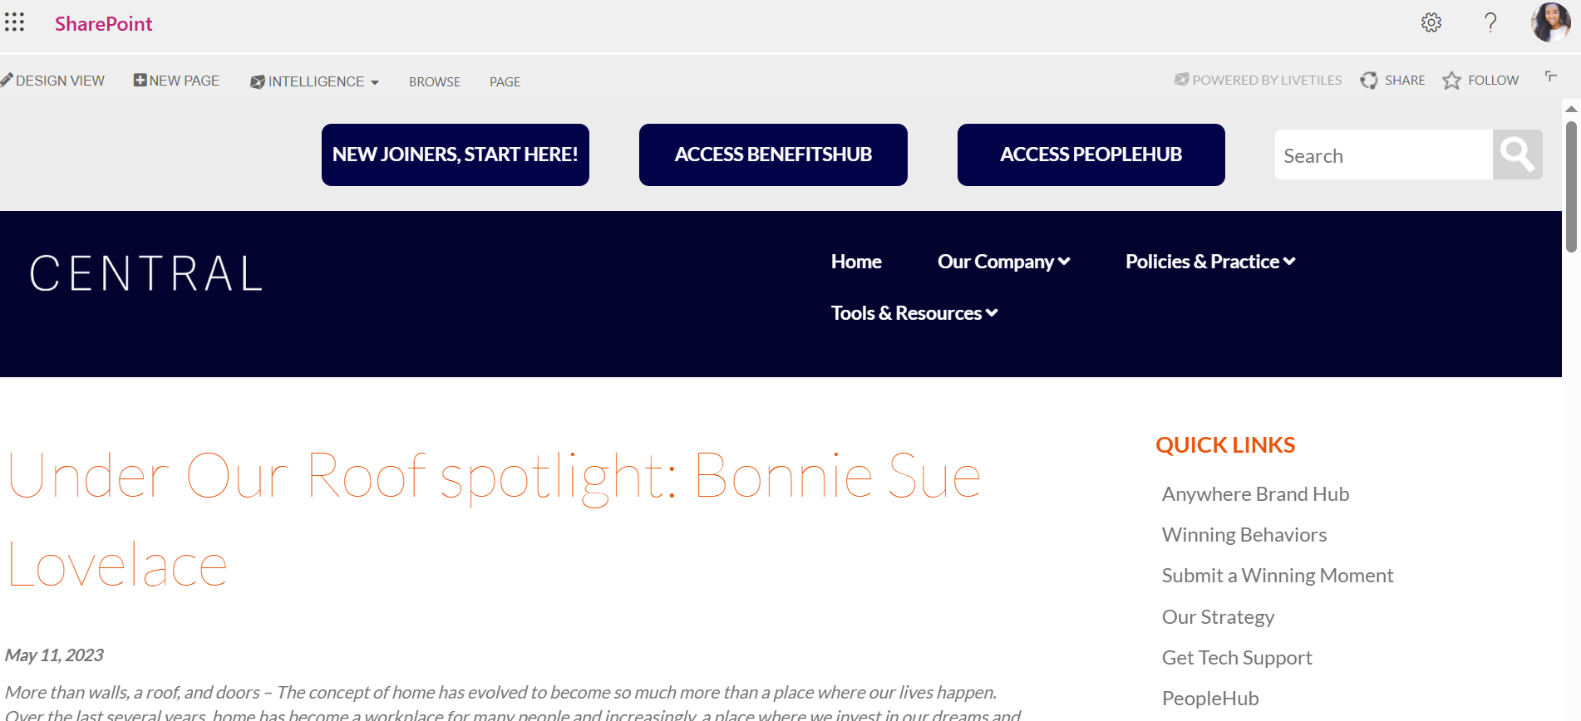Click the Access BenefitHub button

[773, 154]
